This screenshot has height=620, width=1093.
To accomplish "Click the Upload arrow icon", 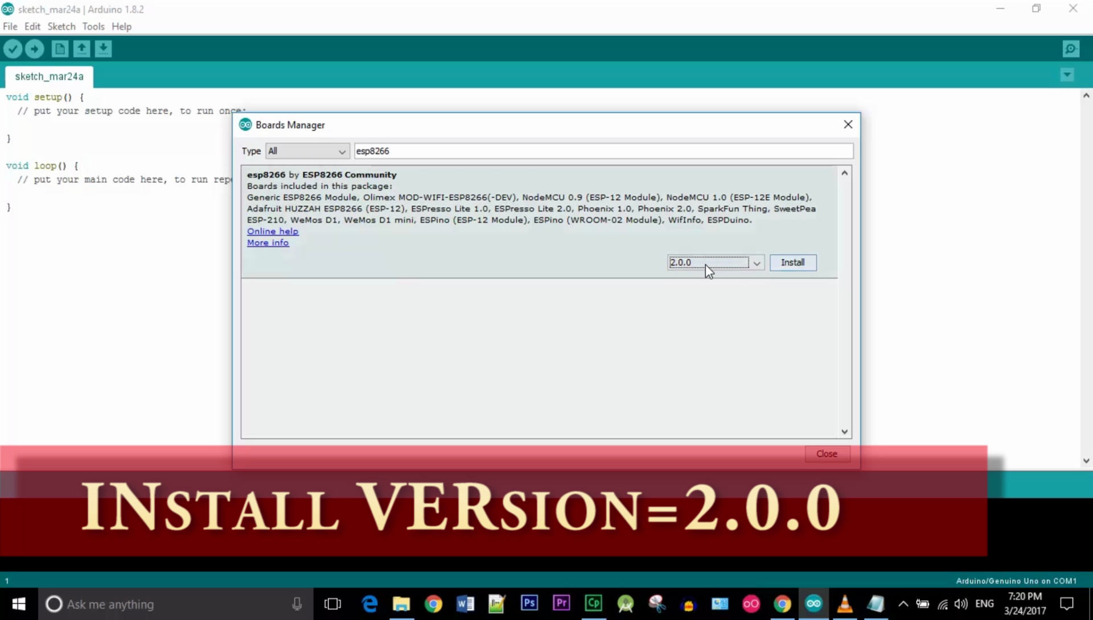I will pyautogui.click(x=35, y=49).
